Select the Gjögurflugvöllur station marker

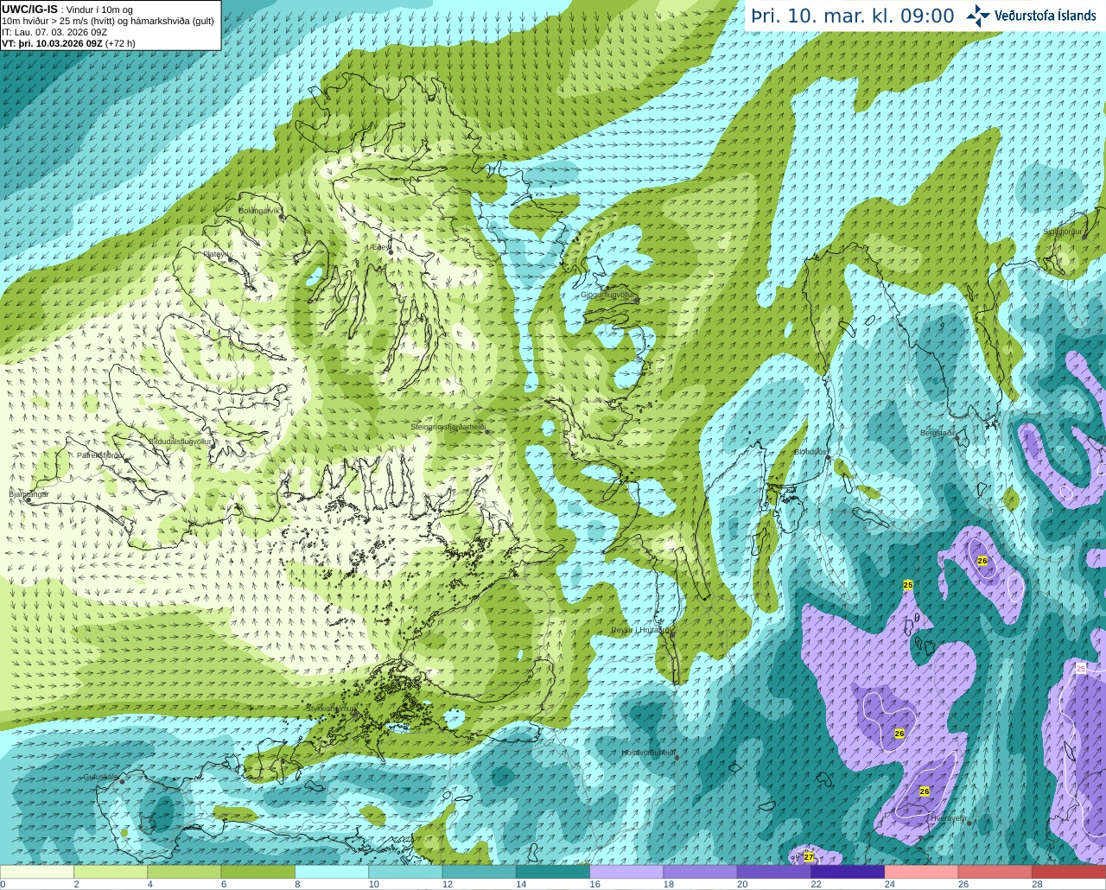pyautogui.click(x=636, y=301)
